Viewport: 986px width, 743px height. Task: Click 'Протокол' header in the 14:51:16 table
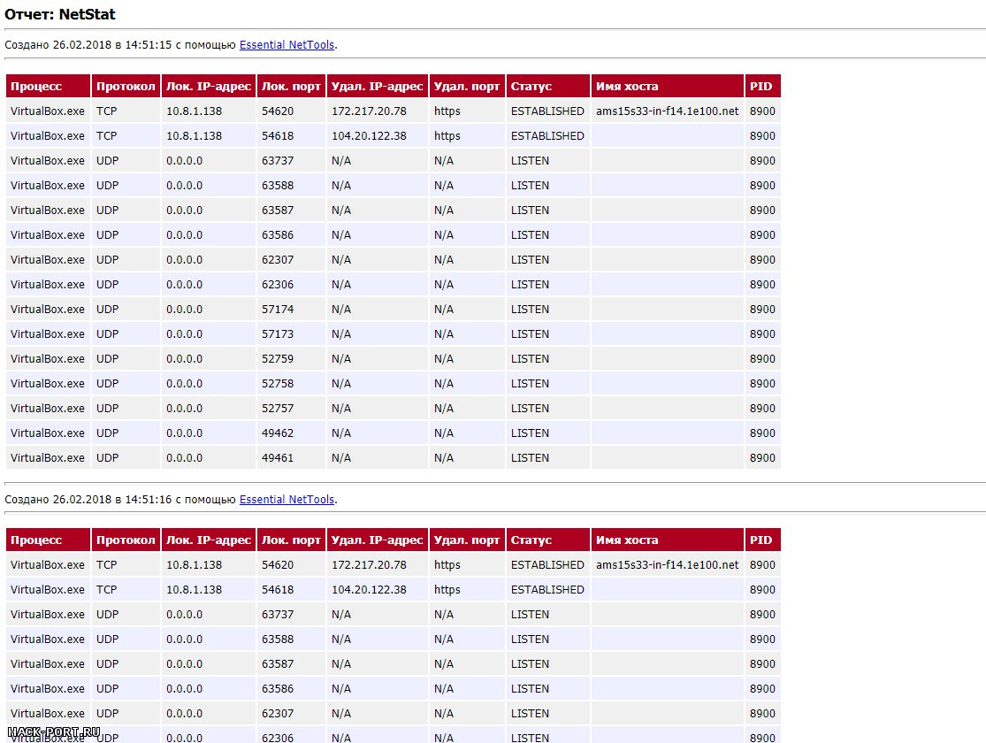tap(126, 540)
